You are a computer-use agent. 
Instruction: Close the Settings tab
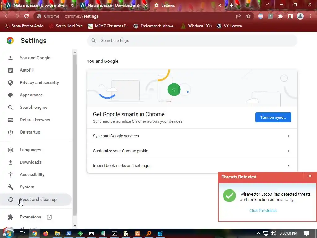pos(220,5)
